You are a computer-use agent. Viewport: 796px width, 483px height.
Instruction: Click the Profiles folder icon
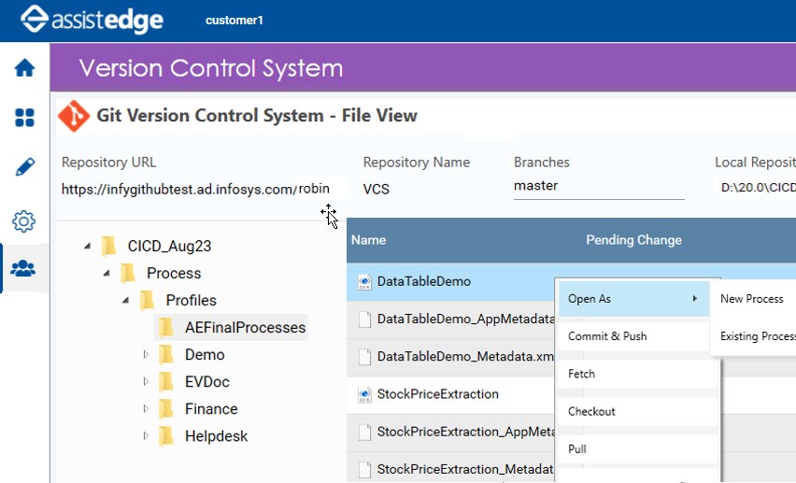[147, 300]
